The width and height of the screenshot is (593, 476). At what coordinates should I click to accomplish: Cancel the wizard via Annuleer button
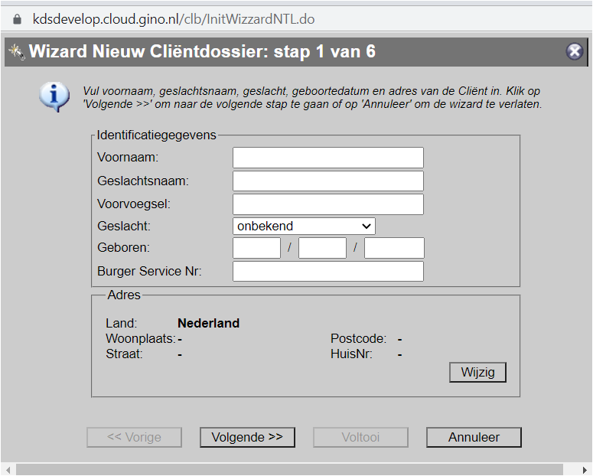click(x=474, y=437)
